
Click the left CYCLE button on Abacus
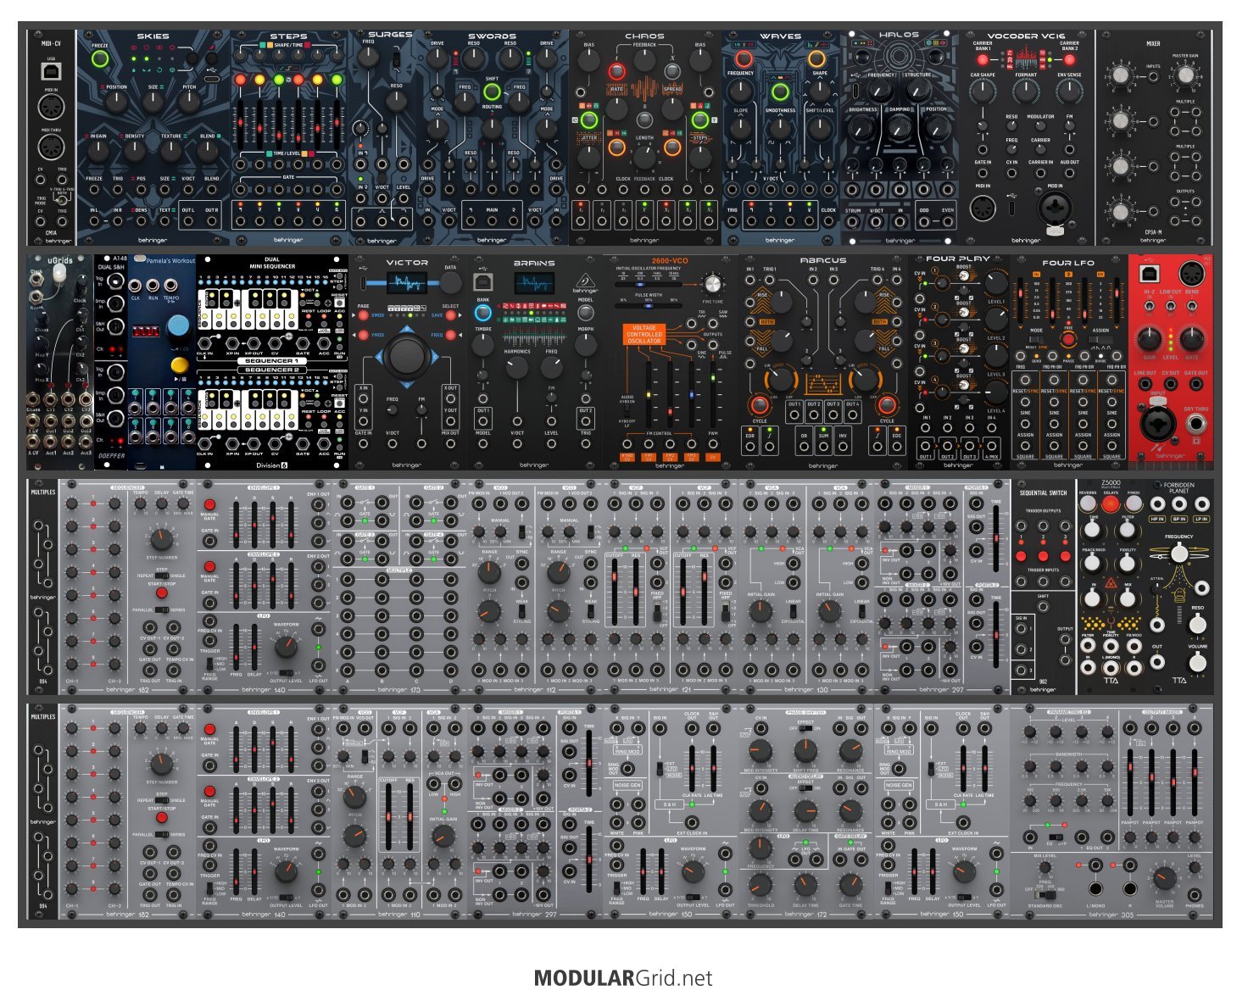760,404
